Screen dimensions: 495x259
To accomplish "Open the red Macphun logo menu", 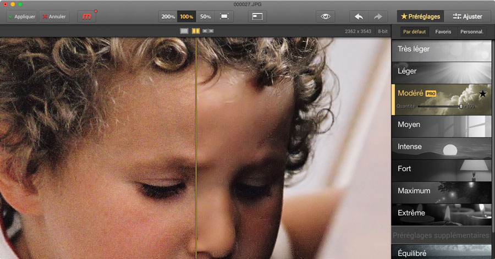I will [86, 16].
